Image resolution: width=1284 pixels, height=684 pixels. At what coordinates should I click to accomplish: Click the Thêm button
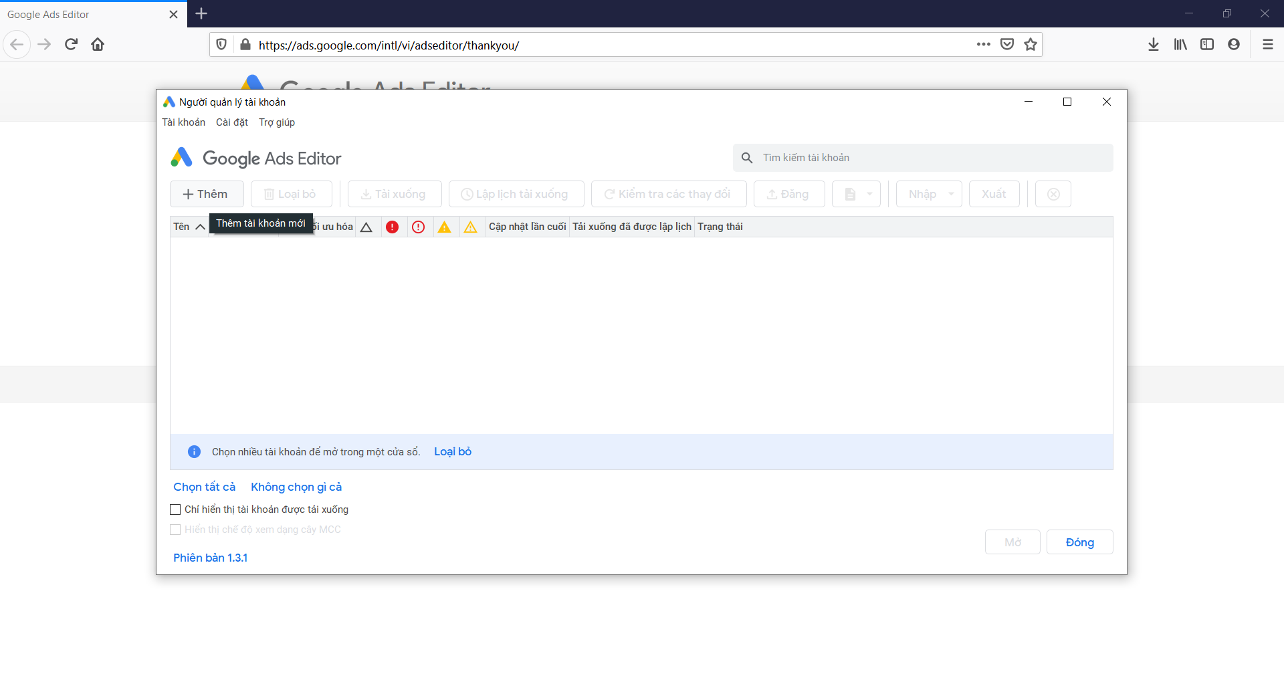(x=206, y=195)
